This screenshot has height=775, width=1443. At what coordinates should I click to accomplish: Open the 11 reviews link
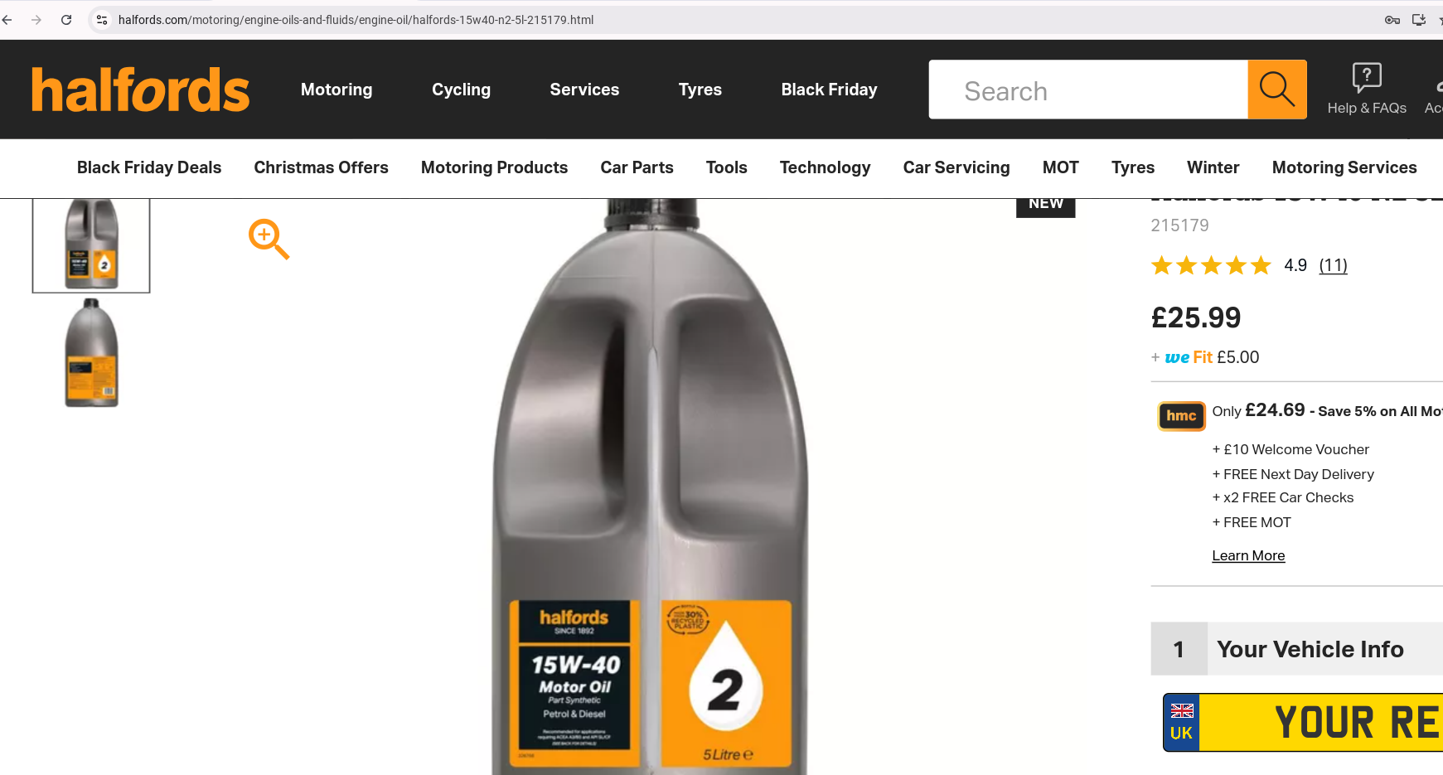tap(1333, 265)
